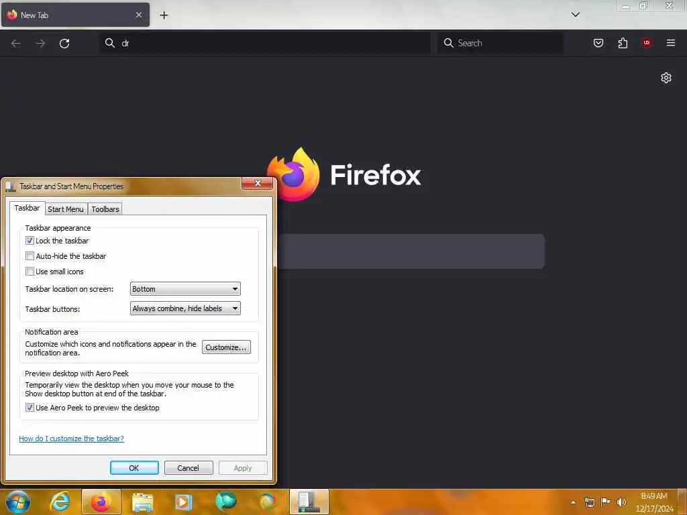
Task: Open Microsoft Edge from the taskbar
Action: (267, 502)
